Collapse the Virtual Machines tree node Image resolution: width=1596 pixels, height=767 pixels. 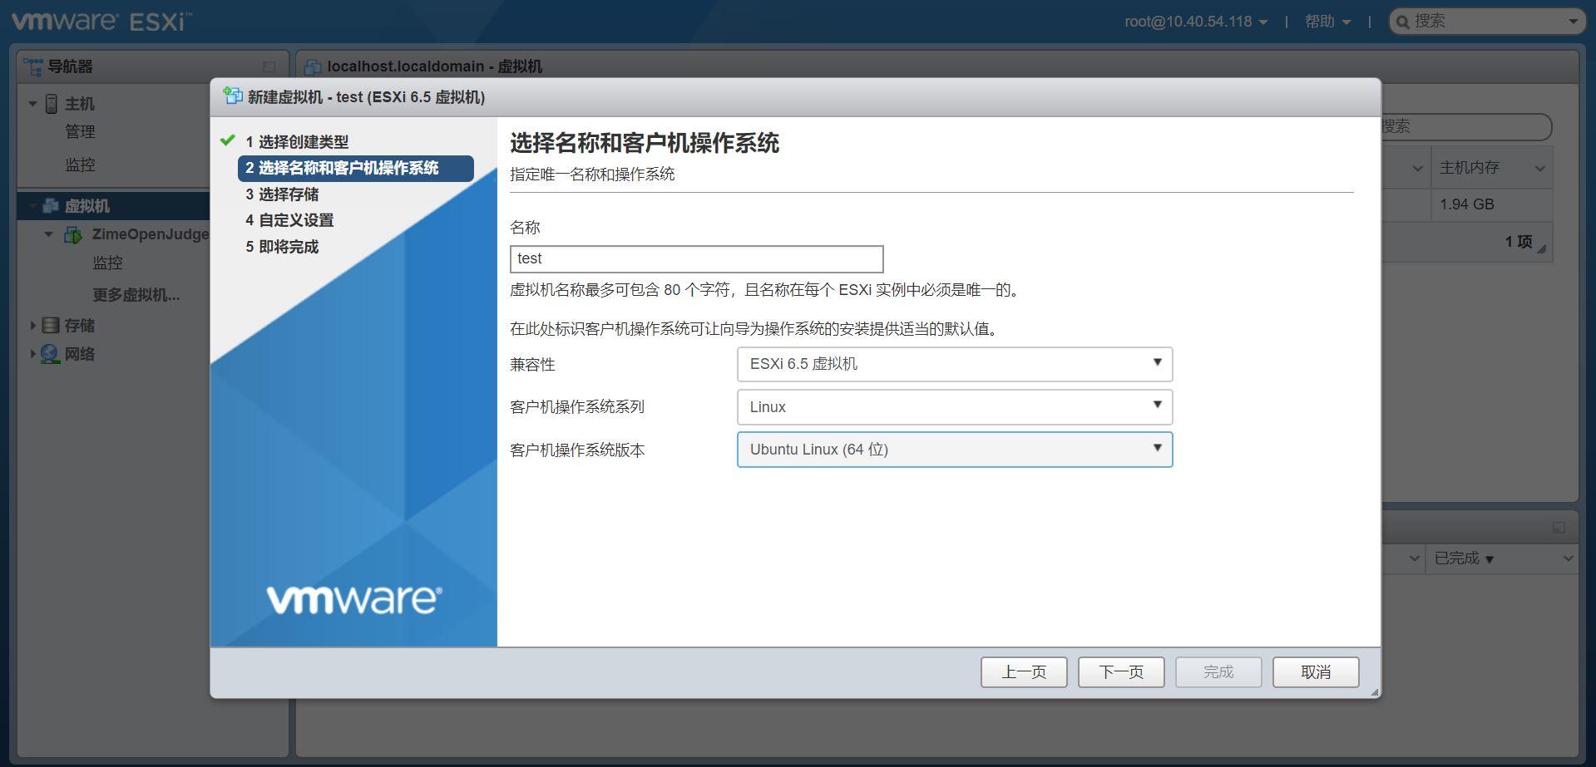[x=32, y=205]
